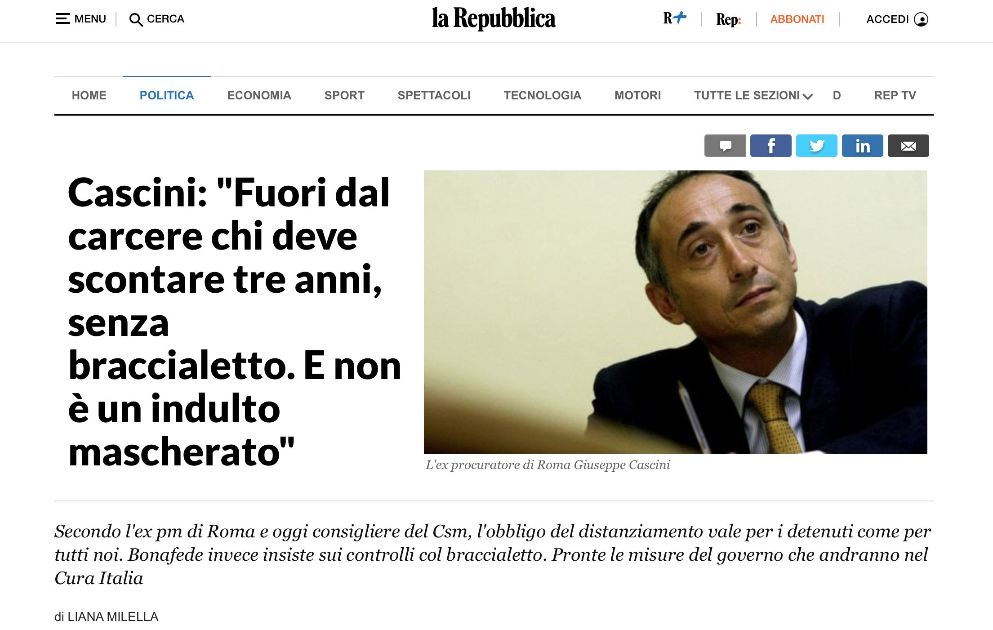Screen dimensions: 993x630
Task: Send article by email envelope icon
Action: click(908, 146)
